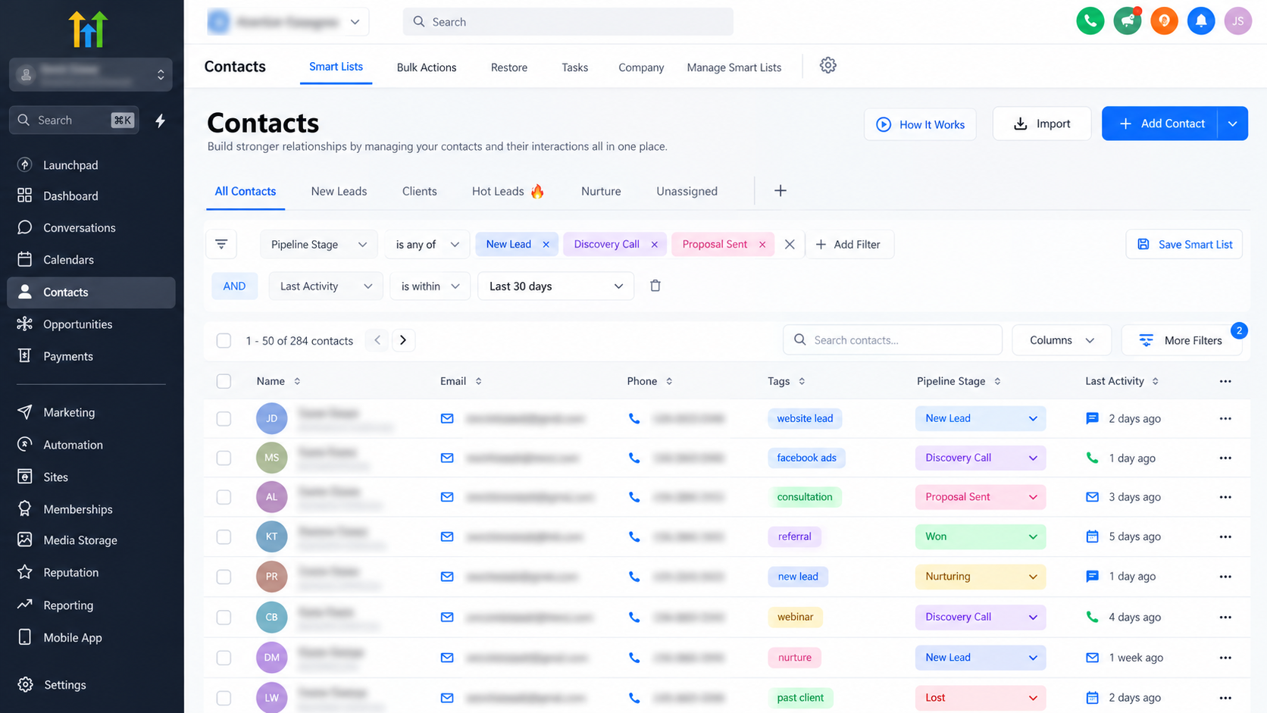Screen dimensions: 1267x713
Task: Open the Columns dropdown
Action: 1061,340
